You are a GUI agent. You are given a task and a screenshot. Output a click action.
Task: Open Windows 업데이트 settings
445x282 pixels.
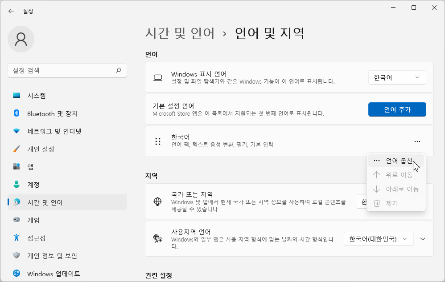click(x=67, y=274)
